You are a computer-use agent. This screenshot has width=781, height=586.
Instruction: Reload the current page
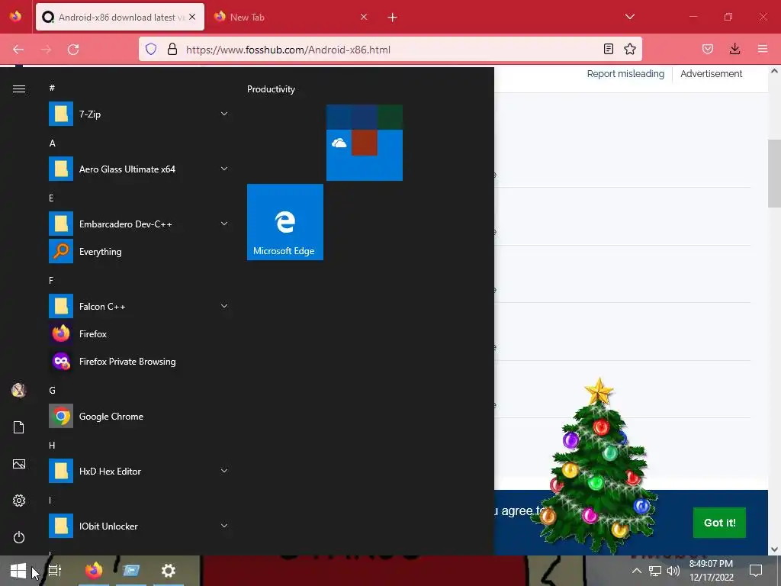[x=73, y=50]
